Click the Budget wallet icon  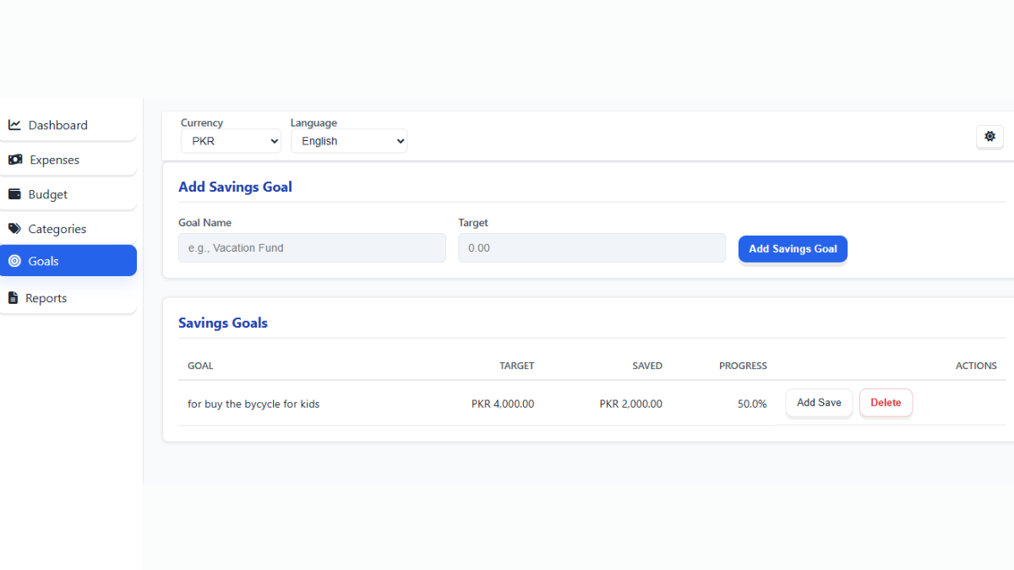pyautogui.click(x=15, y=193)
